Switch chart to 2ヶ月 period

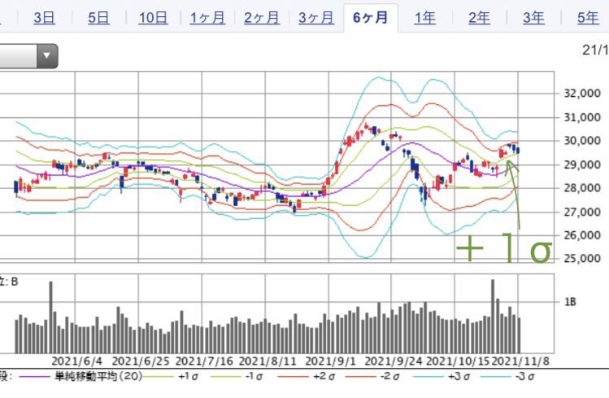tap(262, 18)
